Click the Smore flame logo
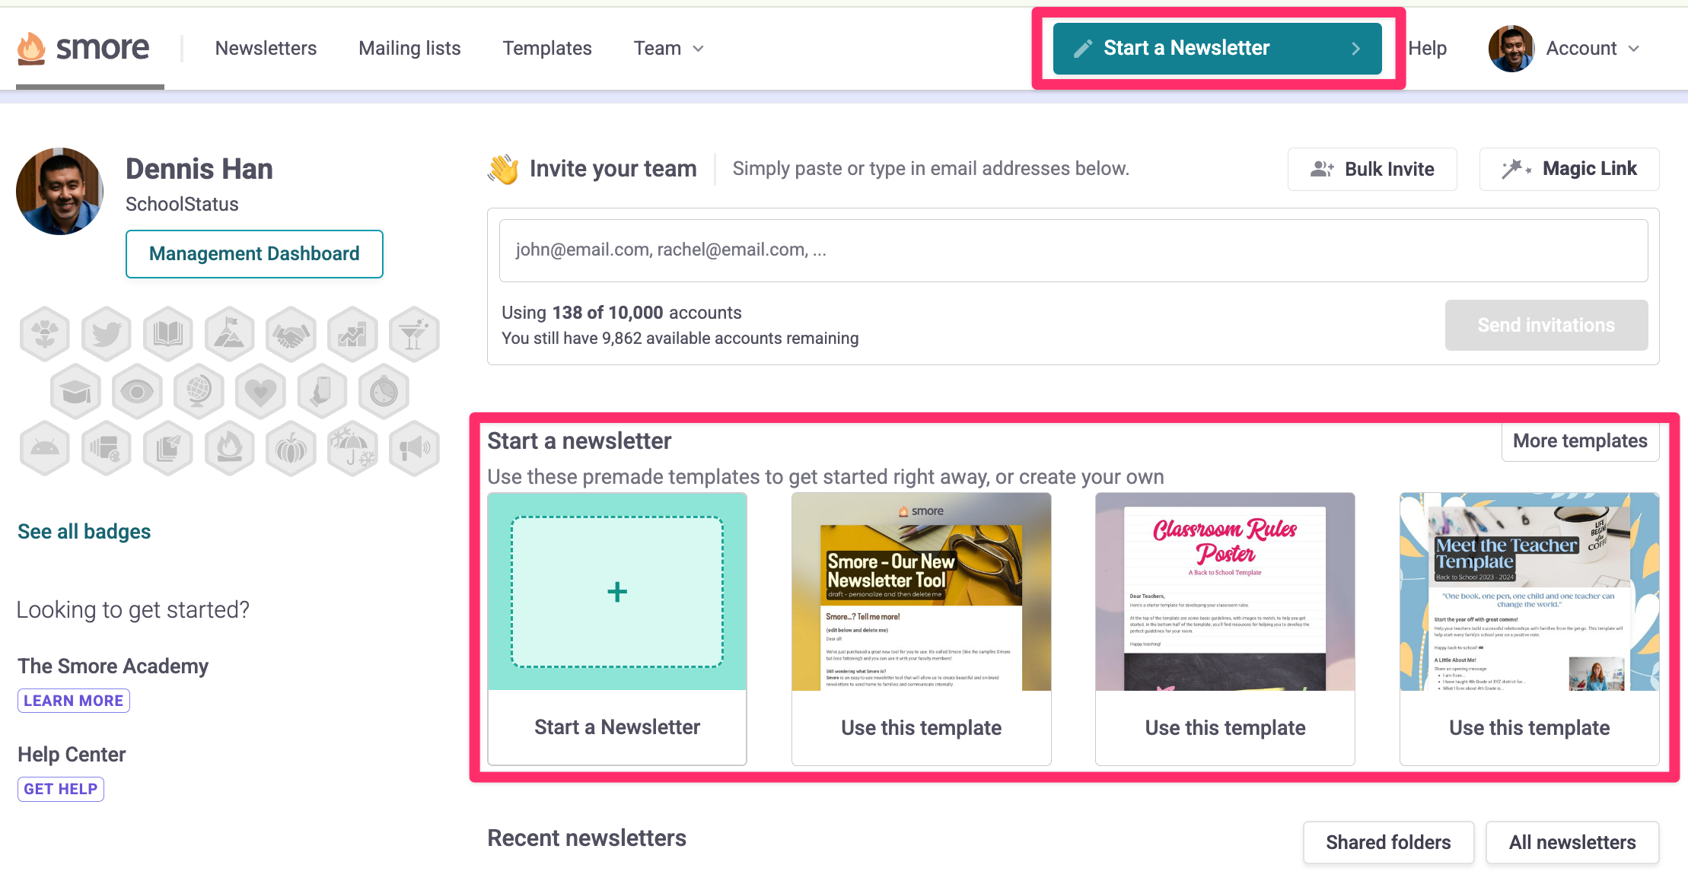 pos(31,49)
